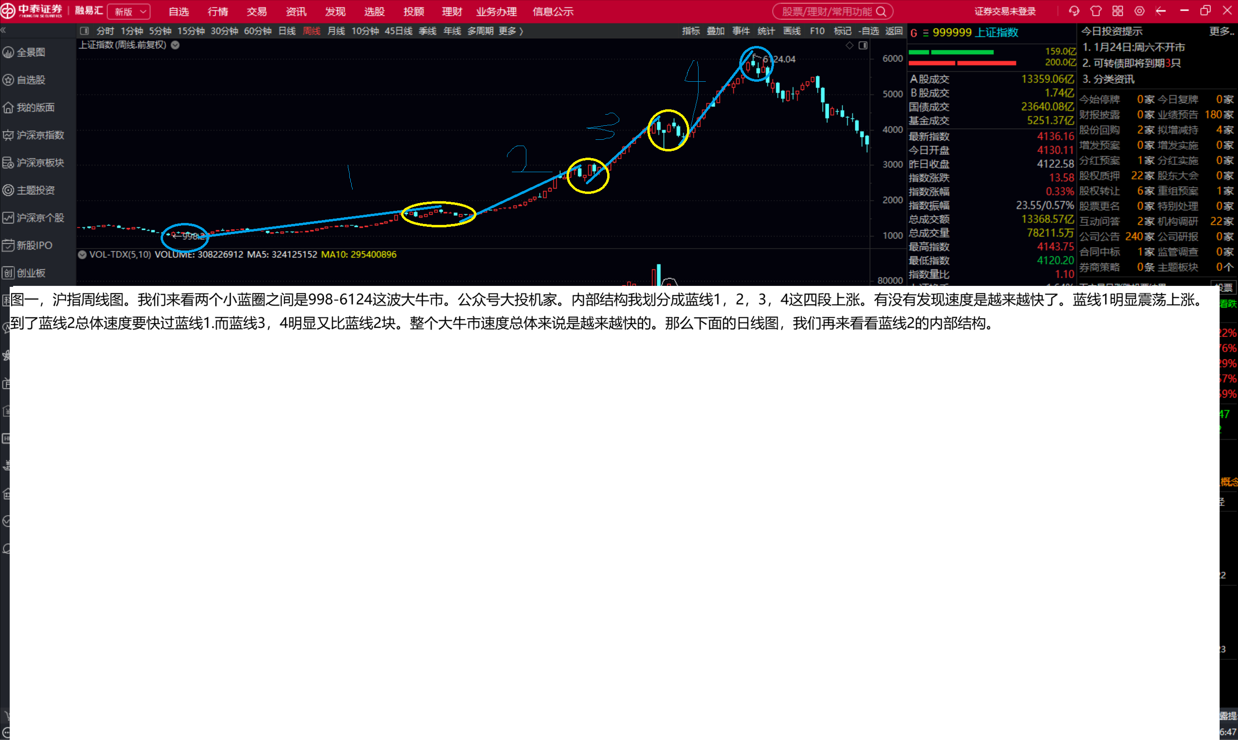Viewport: 1238px width, 740px height.
Task: Toggle panel icon left of 分时
Action: pos(84,31)
